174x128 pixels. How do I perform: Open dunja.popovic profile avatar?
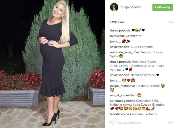coord(114,7)
